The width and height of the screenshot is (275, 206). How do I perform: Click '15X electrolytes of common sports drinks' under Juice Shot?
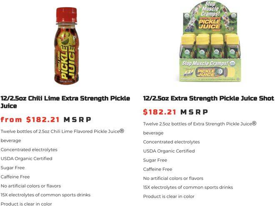(188, 187)
